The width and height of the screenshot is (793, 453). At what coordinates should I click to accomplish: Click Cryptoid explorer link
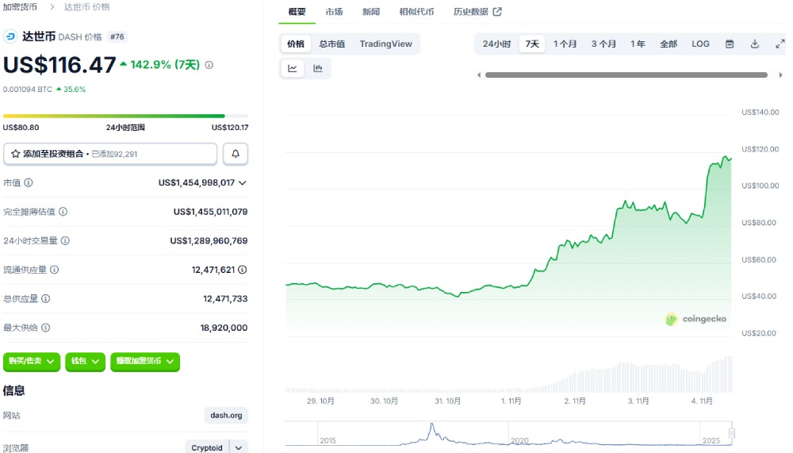coord(207,448)
